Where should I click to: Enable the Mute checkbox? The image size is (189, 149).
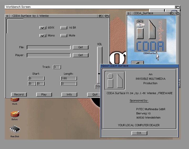[x=64, y=35]
